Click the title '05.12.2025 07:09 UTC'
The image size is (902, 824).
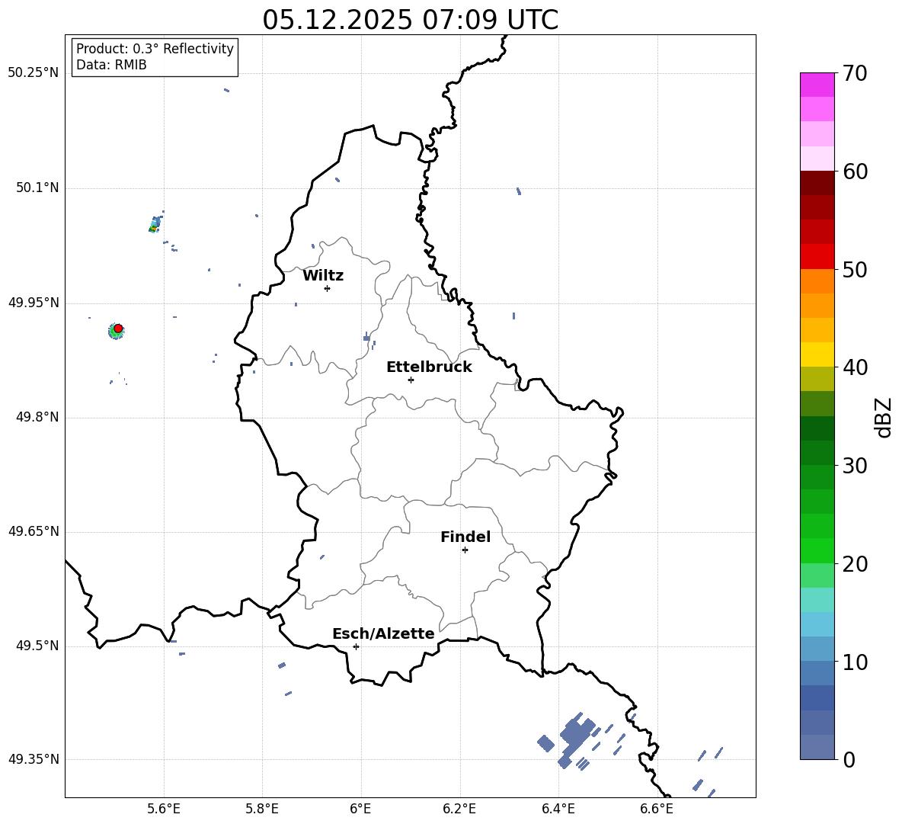(410, 20)
